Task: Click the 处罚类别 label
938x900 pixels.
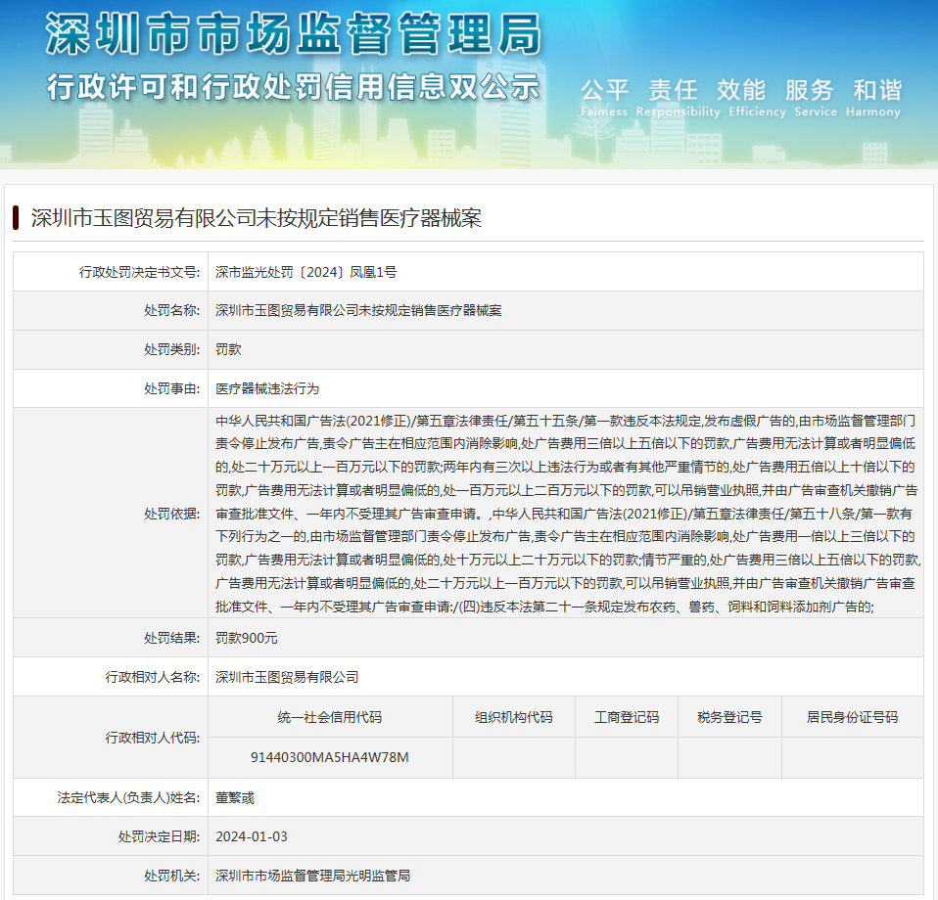Action: pyautogui.click(x=172, y=349)
